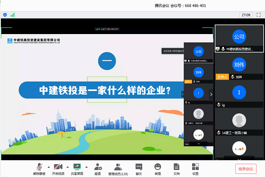Open manage members panel (管理成员)
Viewport: 265px width, 177px height.
[118, 167]
